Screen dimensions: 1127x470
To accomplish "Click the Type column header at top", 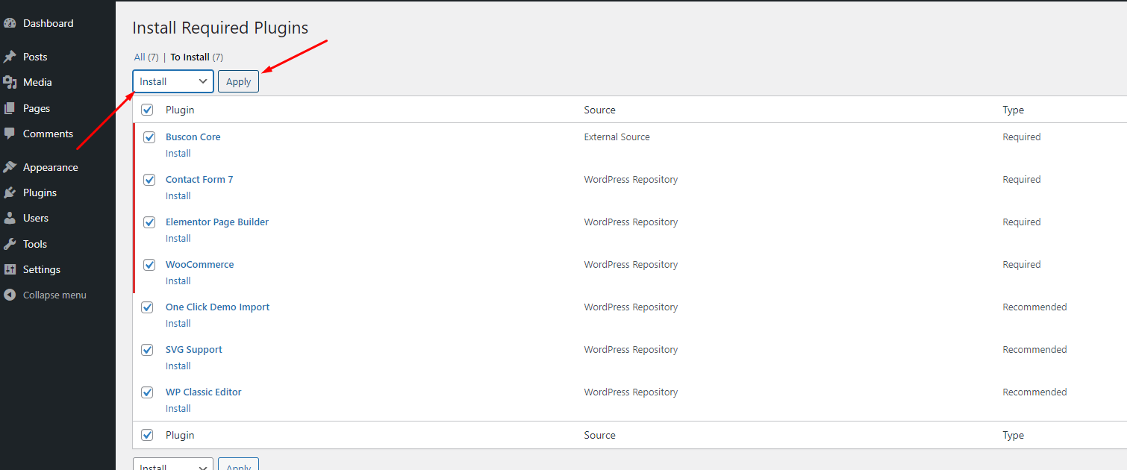I will point(1014,110).
